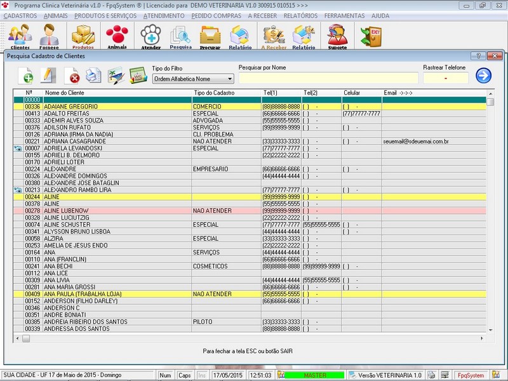Select the ALINE SCHUSTER row

pyautogui.click(x=250, y=225)
